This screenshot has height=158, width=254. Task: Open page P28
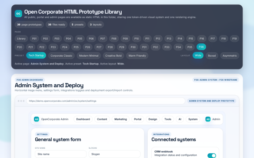point(110,47)
